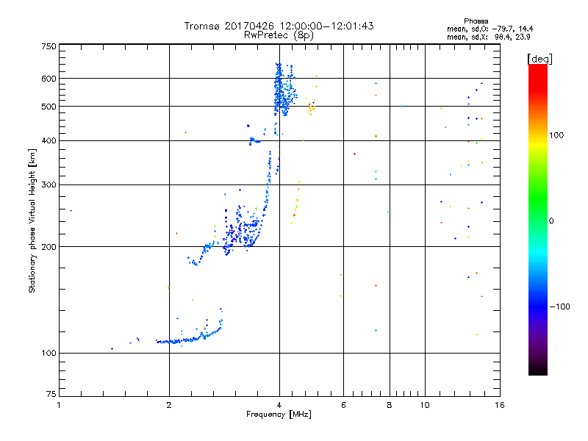Click the red data point near 6.5 MHz, 365 km
Image resolution: width=588 pixels, height=441 pixels.
coord(354,154)
